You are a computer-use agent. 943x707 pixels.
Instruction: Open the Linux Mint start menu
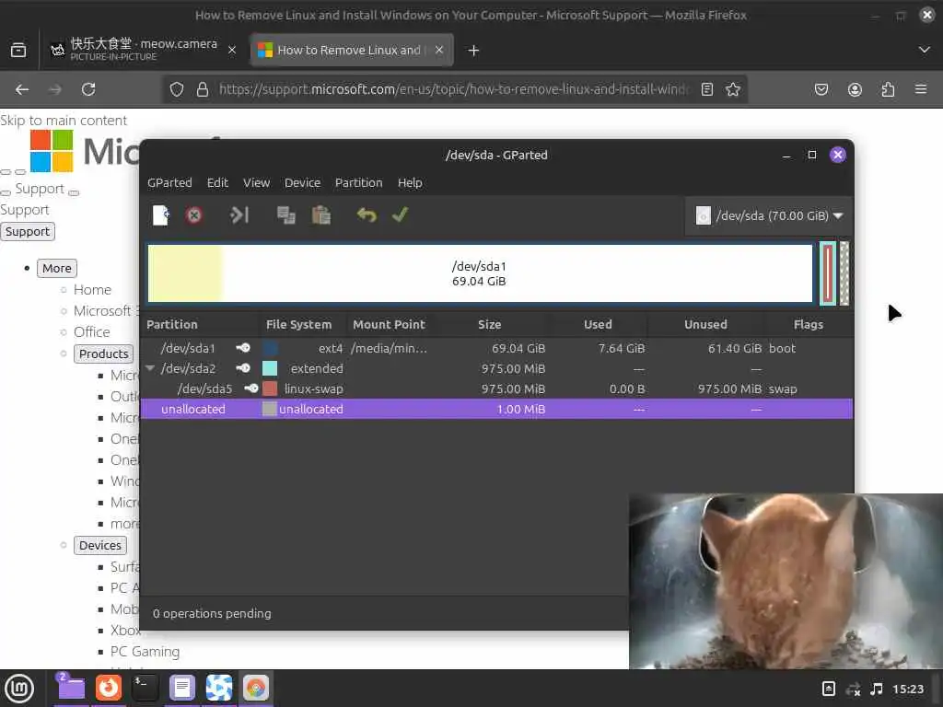tap(20, 689)
